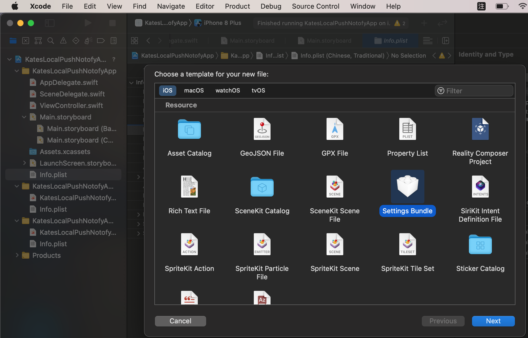Select the Property List template icon
The height and width of the screenshot is (338, 528).
click(x=407, y=129)
